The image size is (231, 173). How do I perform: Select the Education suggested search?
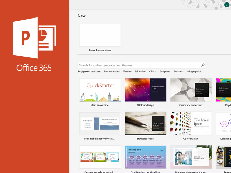coord(140,71)
